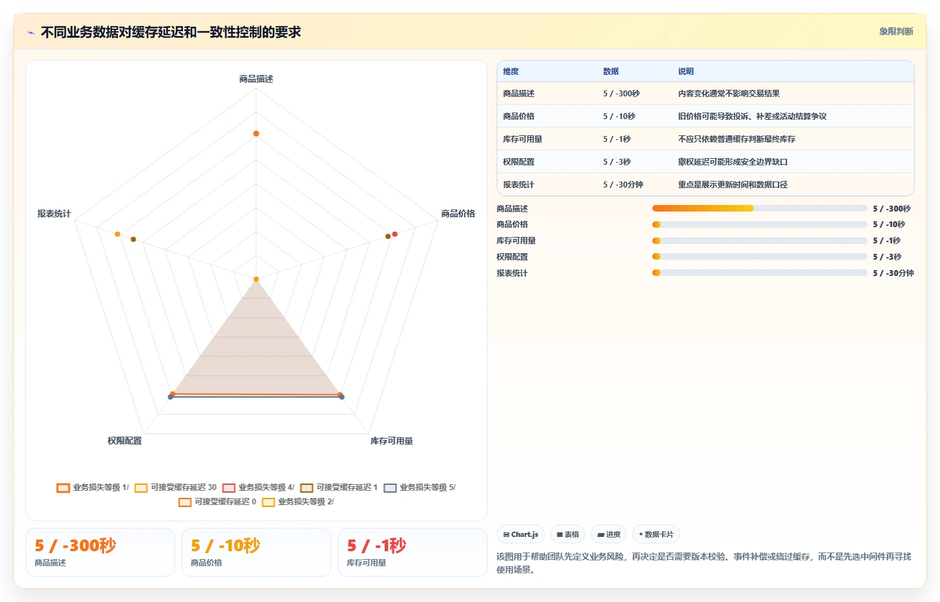The width and height of the screenshot is (940, 602).
Task: Click the 商品价格 progress bar
Action: click(760, 225)
